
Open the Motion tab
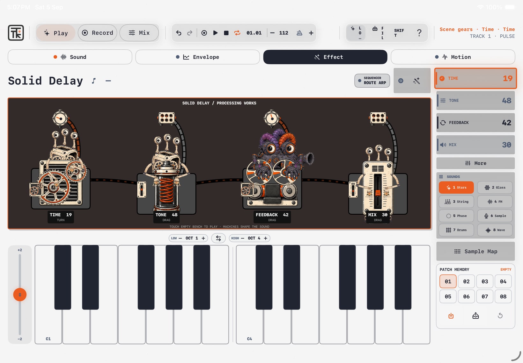(x=453, y=57)
